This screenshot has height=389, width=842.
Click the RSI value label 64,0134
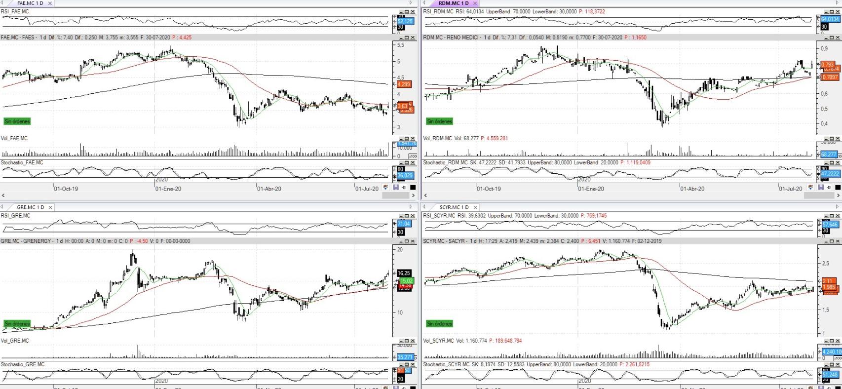[830, 19]
